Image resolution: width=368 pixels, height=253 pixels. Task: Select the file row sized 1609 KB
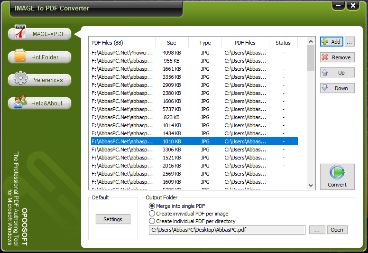194,182
